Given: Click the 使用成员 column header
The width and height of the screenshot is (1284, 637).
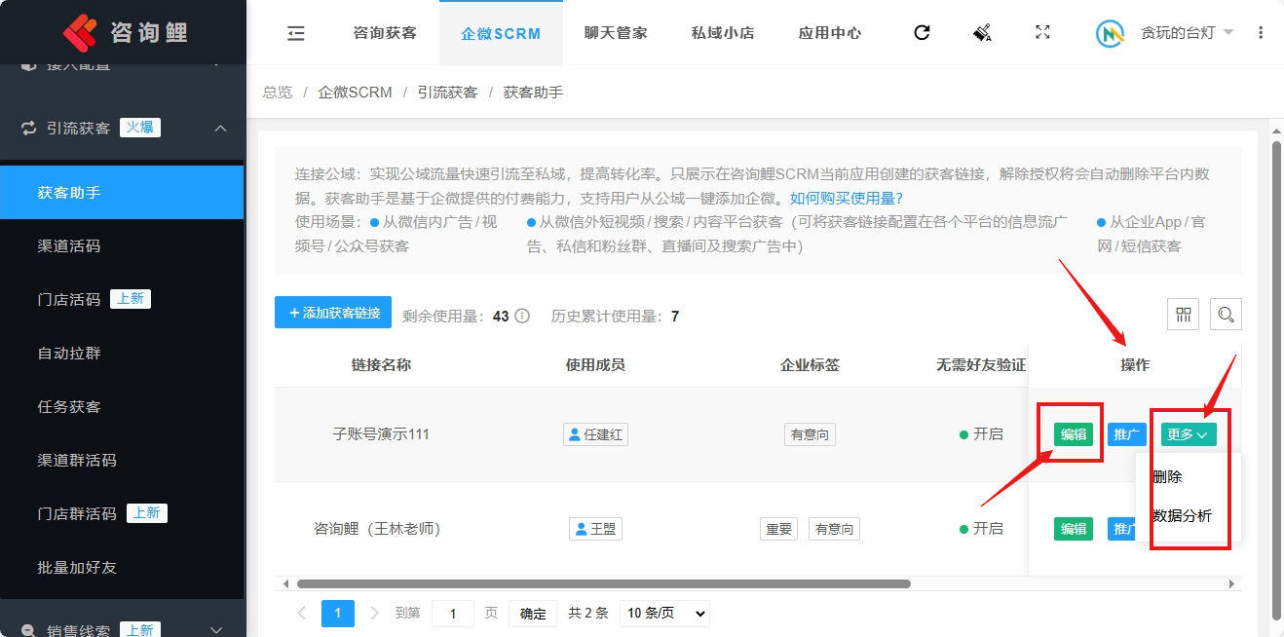Looking at the screenshot, I should (595, 365).
